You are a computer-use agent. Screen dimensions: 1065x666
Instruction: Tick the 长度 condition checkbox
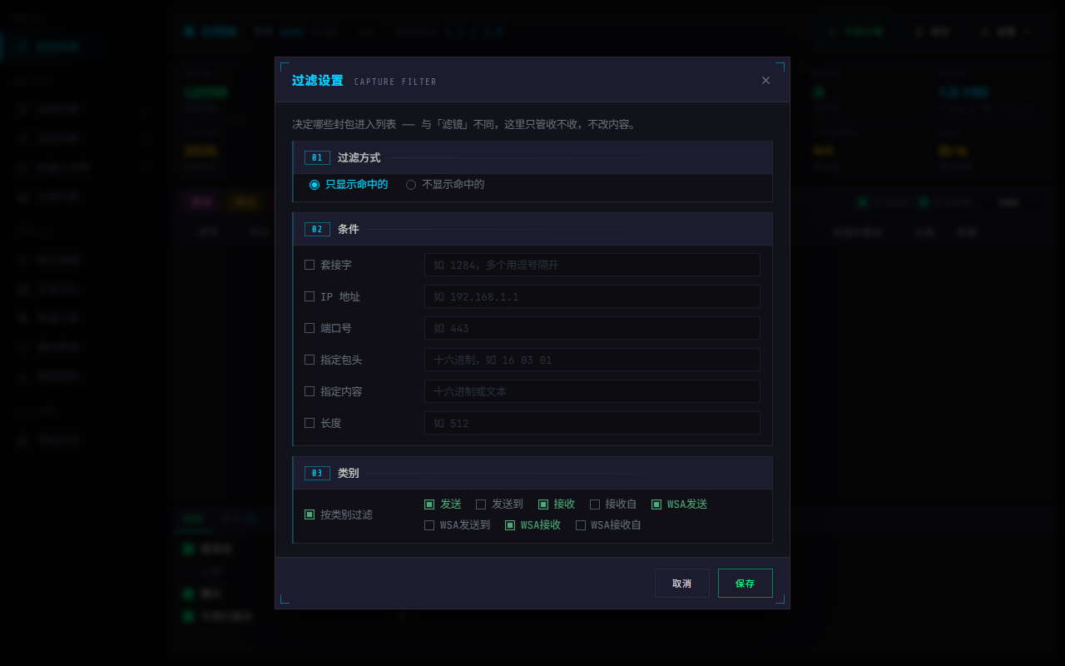pyautogui.click(x=310, y=423)
